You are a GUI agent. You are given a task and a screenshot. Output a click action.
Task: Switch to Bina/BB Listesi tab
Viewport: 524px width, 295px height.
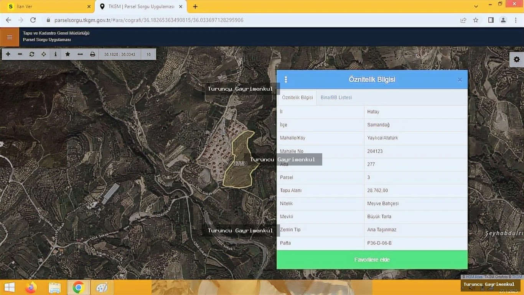pos(336,98)
